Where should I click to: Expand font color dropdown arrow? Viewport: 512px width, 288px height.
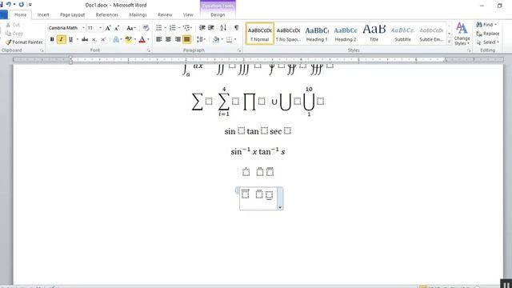[x=148, y=39]
